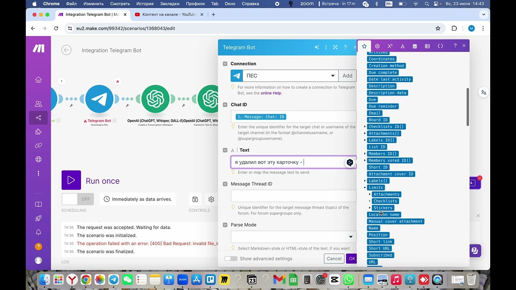The image size is (516, 290).
Task: Open Notifications bell in sidebar
Action: pyautogui.click(x=38, y=232)
